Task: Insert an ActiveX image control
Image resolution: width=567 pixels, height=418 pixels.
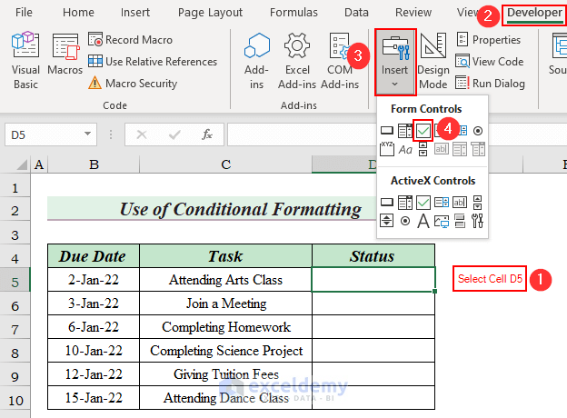Action: point(442,221)
